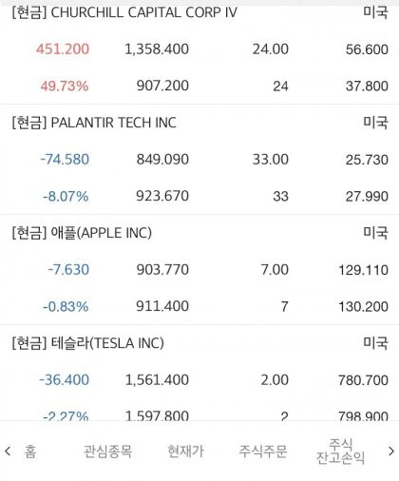
Task: Select the 주식 잔고손익 tab
Action: [x=340, y=451]
